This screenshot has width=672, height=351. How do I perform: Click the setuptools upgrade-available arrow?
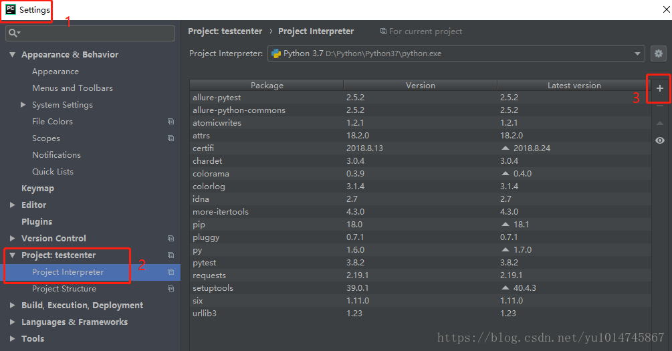coord(506,287)
